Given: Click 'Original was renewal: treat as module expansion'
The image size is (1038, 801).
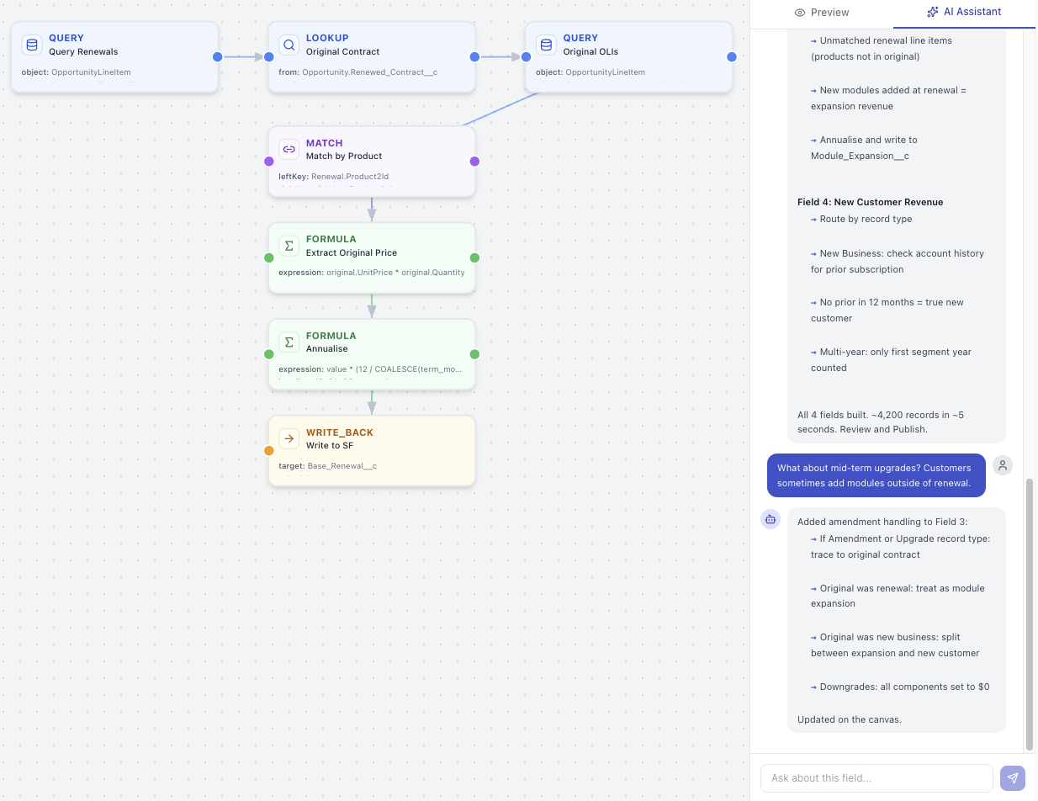Looking at the screenshot, I should click(x=898, y=596).
